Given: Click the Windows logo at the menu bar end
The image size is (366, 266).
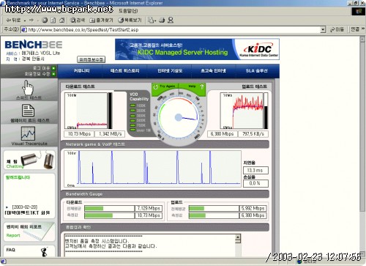Looking at the screenshot, I should [x=359, y=11].
